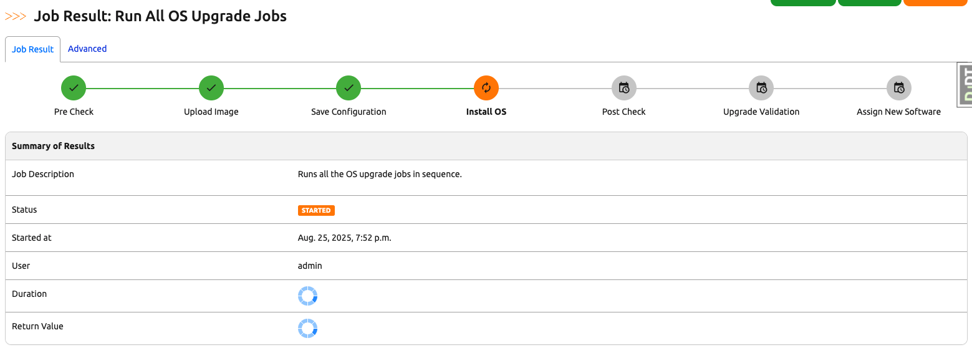Screen dimensions: 972x358
Task: Select the Job Result tab
Action: click(32, 49)
